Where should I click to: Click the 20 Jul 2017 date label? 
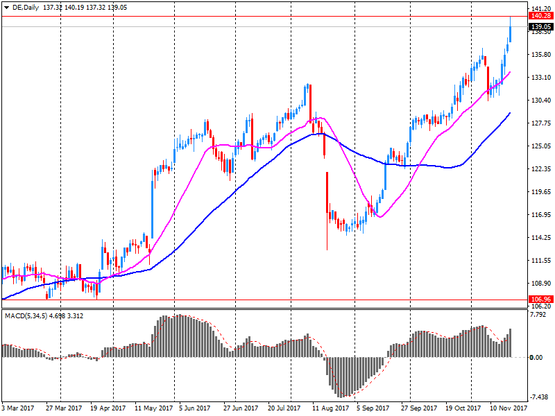tap(284, 408)
